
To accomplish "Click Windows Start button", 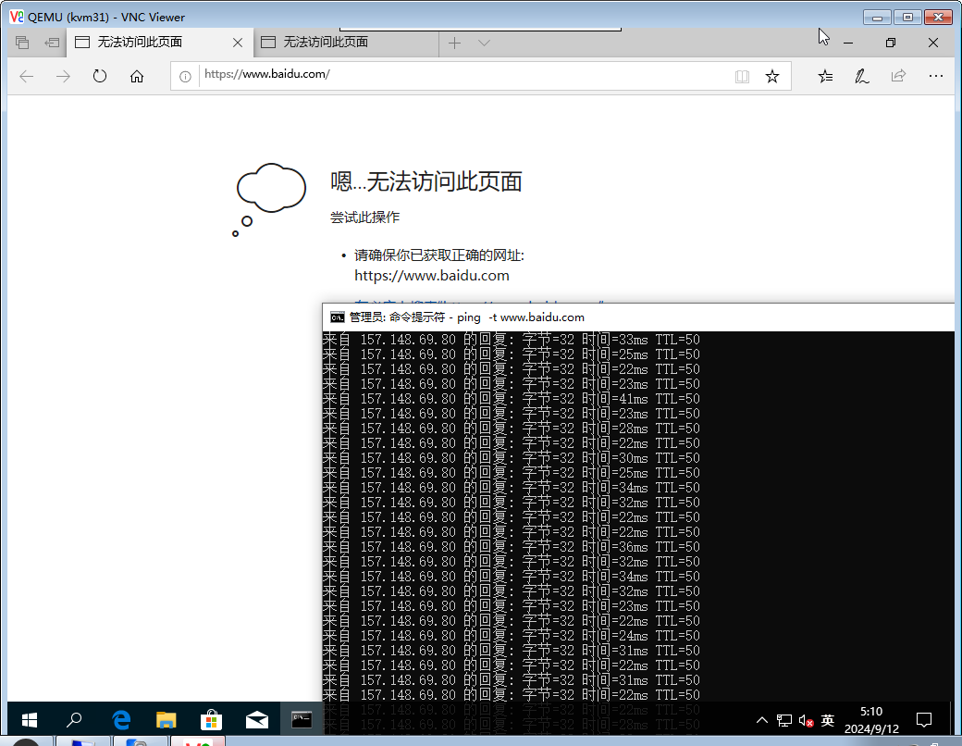I will [29, 719].
